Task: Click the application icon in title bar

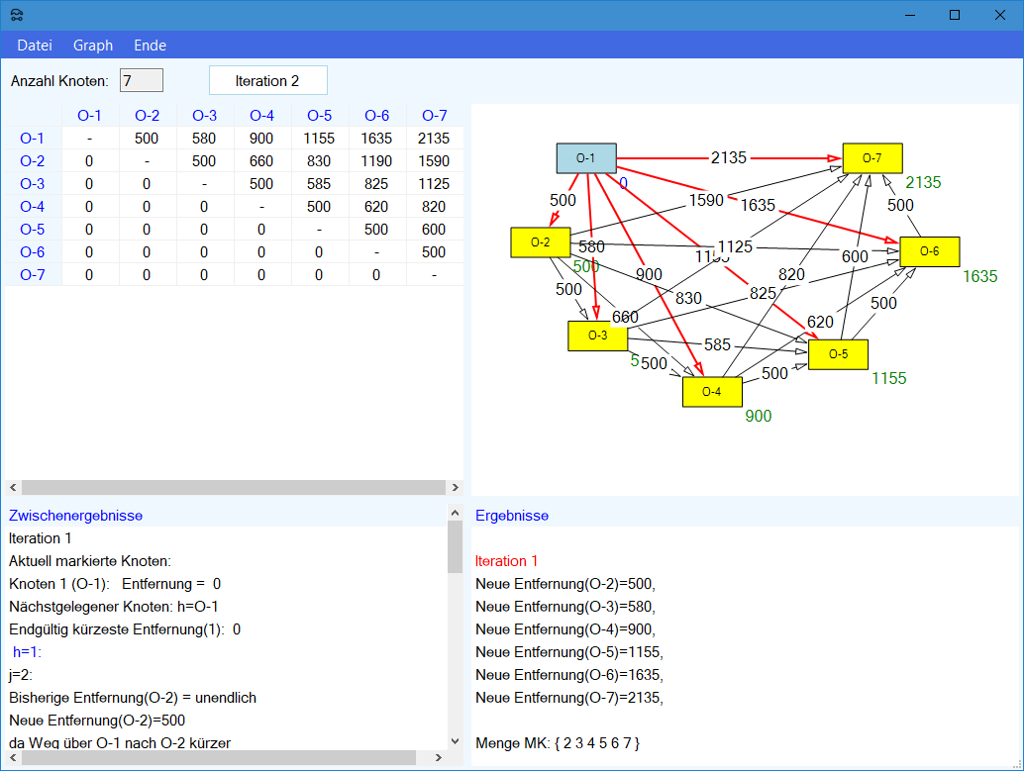Action: point(17,15)
